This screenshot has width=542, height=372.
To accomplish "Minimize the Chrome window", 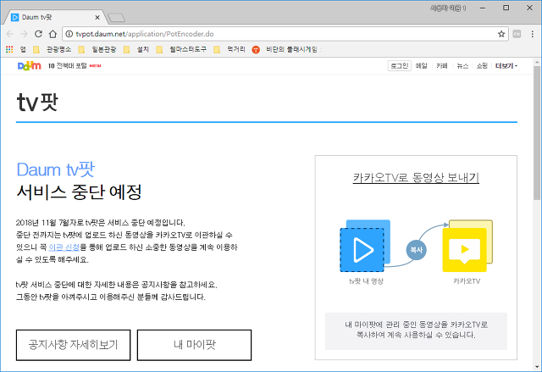I will [x=483, y=8].
